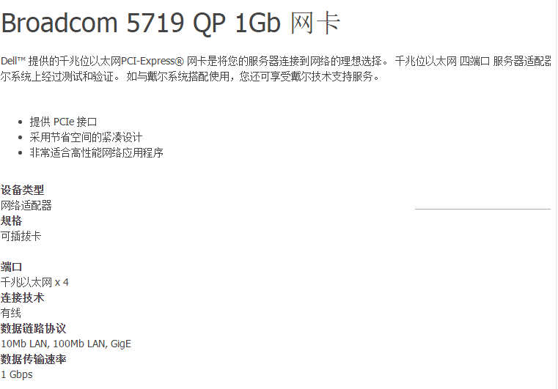This screenshot has height=389, width=558.
Task: Click the horizontal divider line at right
Action: pyautogui.click(x=483, y=209)
